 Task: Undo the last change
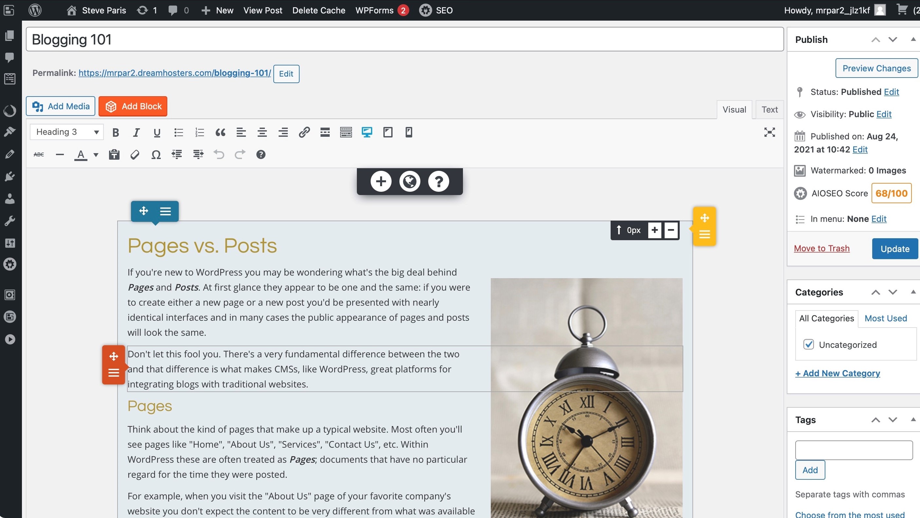click(219, 154)
